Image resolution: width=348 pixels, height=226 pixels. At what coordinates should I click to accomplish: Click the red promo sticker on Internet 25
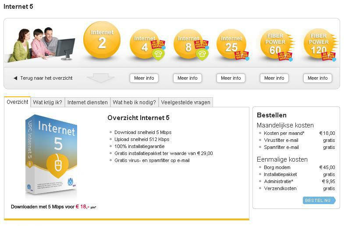[242, 56]
